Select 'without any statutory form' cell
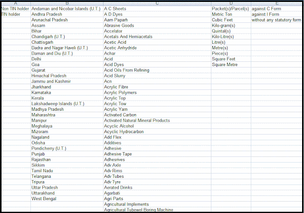Screen dimensions: 304x213 click(x=276, y=20)
